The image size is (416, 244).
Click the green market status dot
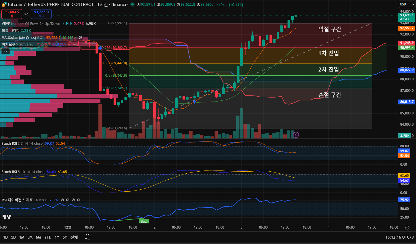coord(132,4)
